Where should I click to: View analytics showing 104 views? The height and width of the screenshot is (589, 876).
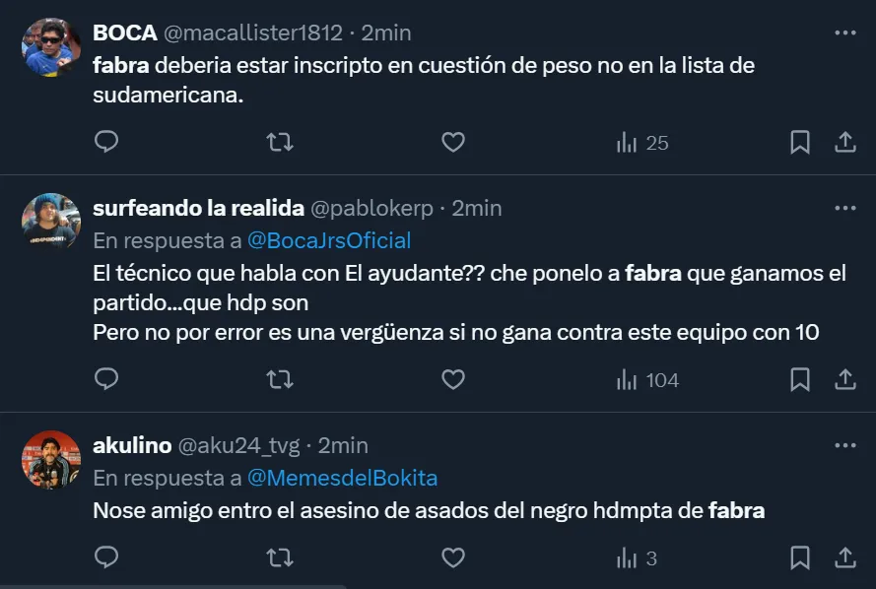tap(647, 379)
